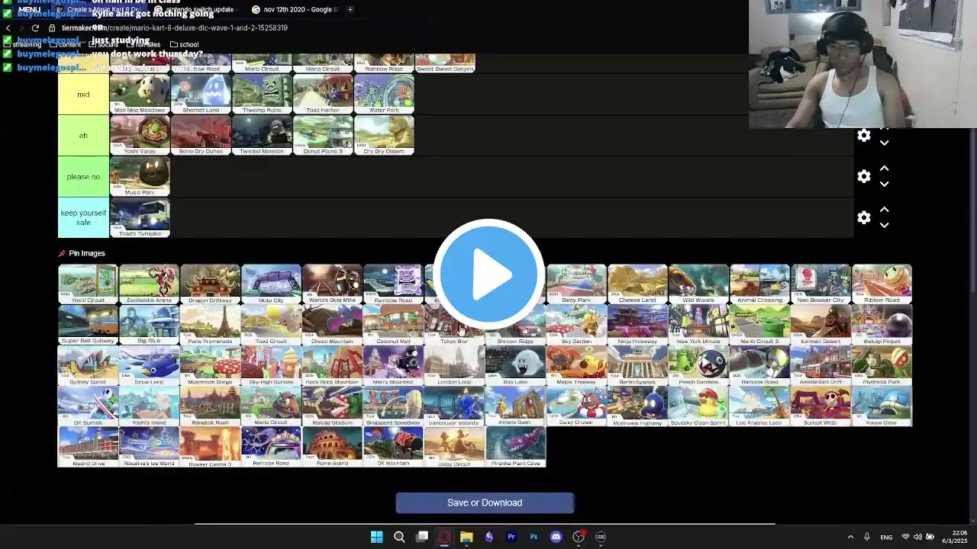Open Premiere Pro from taskbar
The width and height of the screenshot is (977, 549).
tap(511, 537)
